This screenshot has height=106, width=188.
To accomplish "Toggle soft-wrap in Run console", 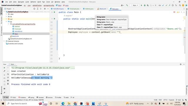I will (8, 74).
